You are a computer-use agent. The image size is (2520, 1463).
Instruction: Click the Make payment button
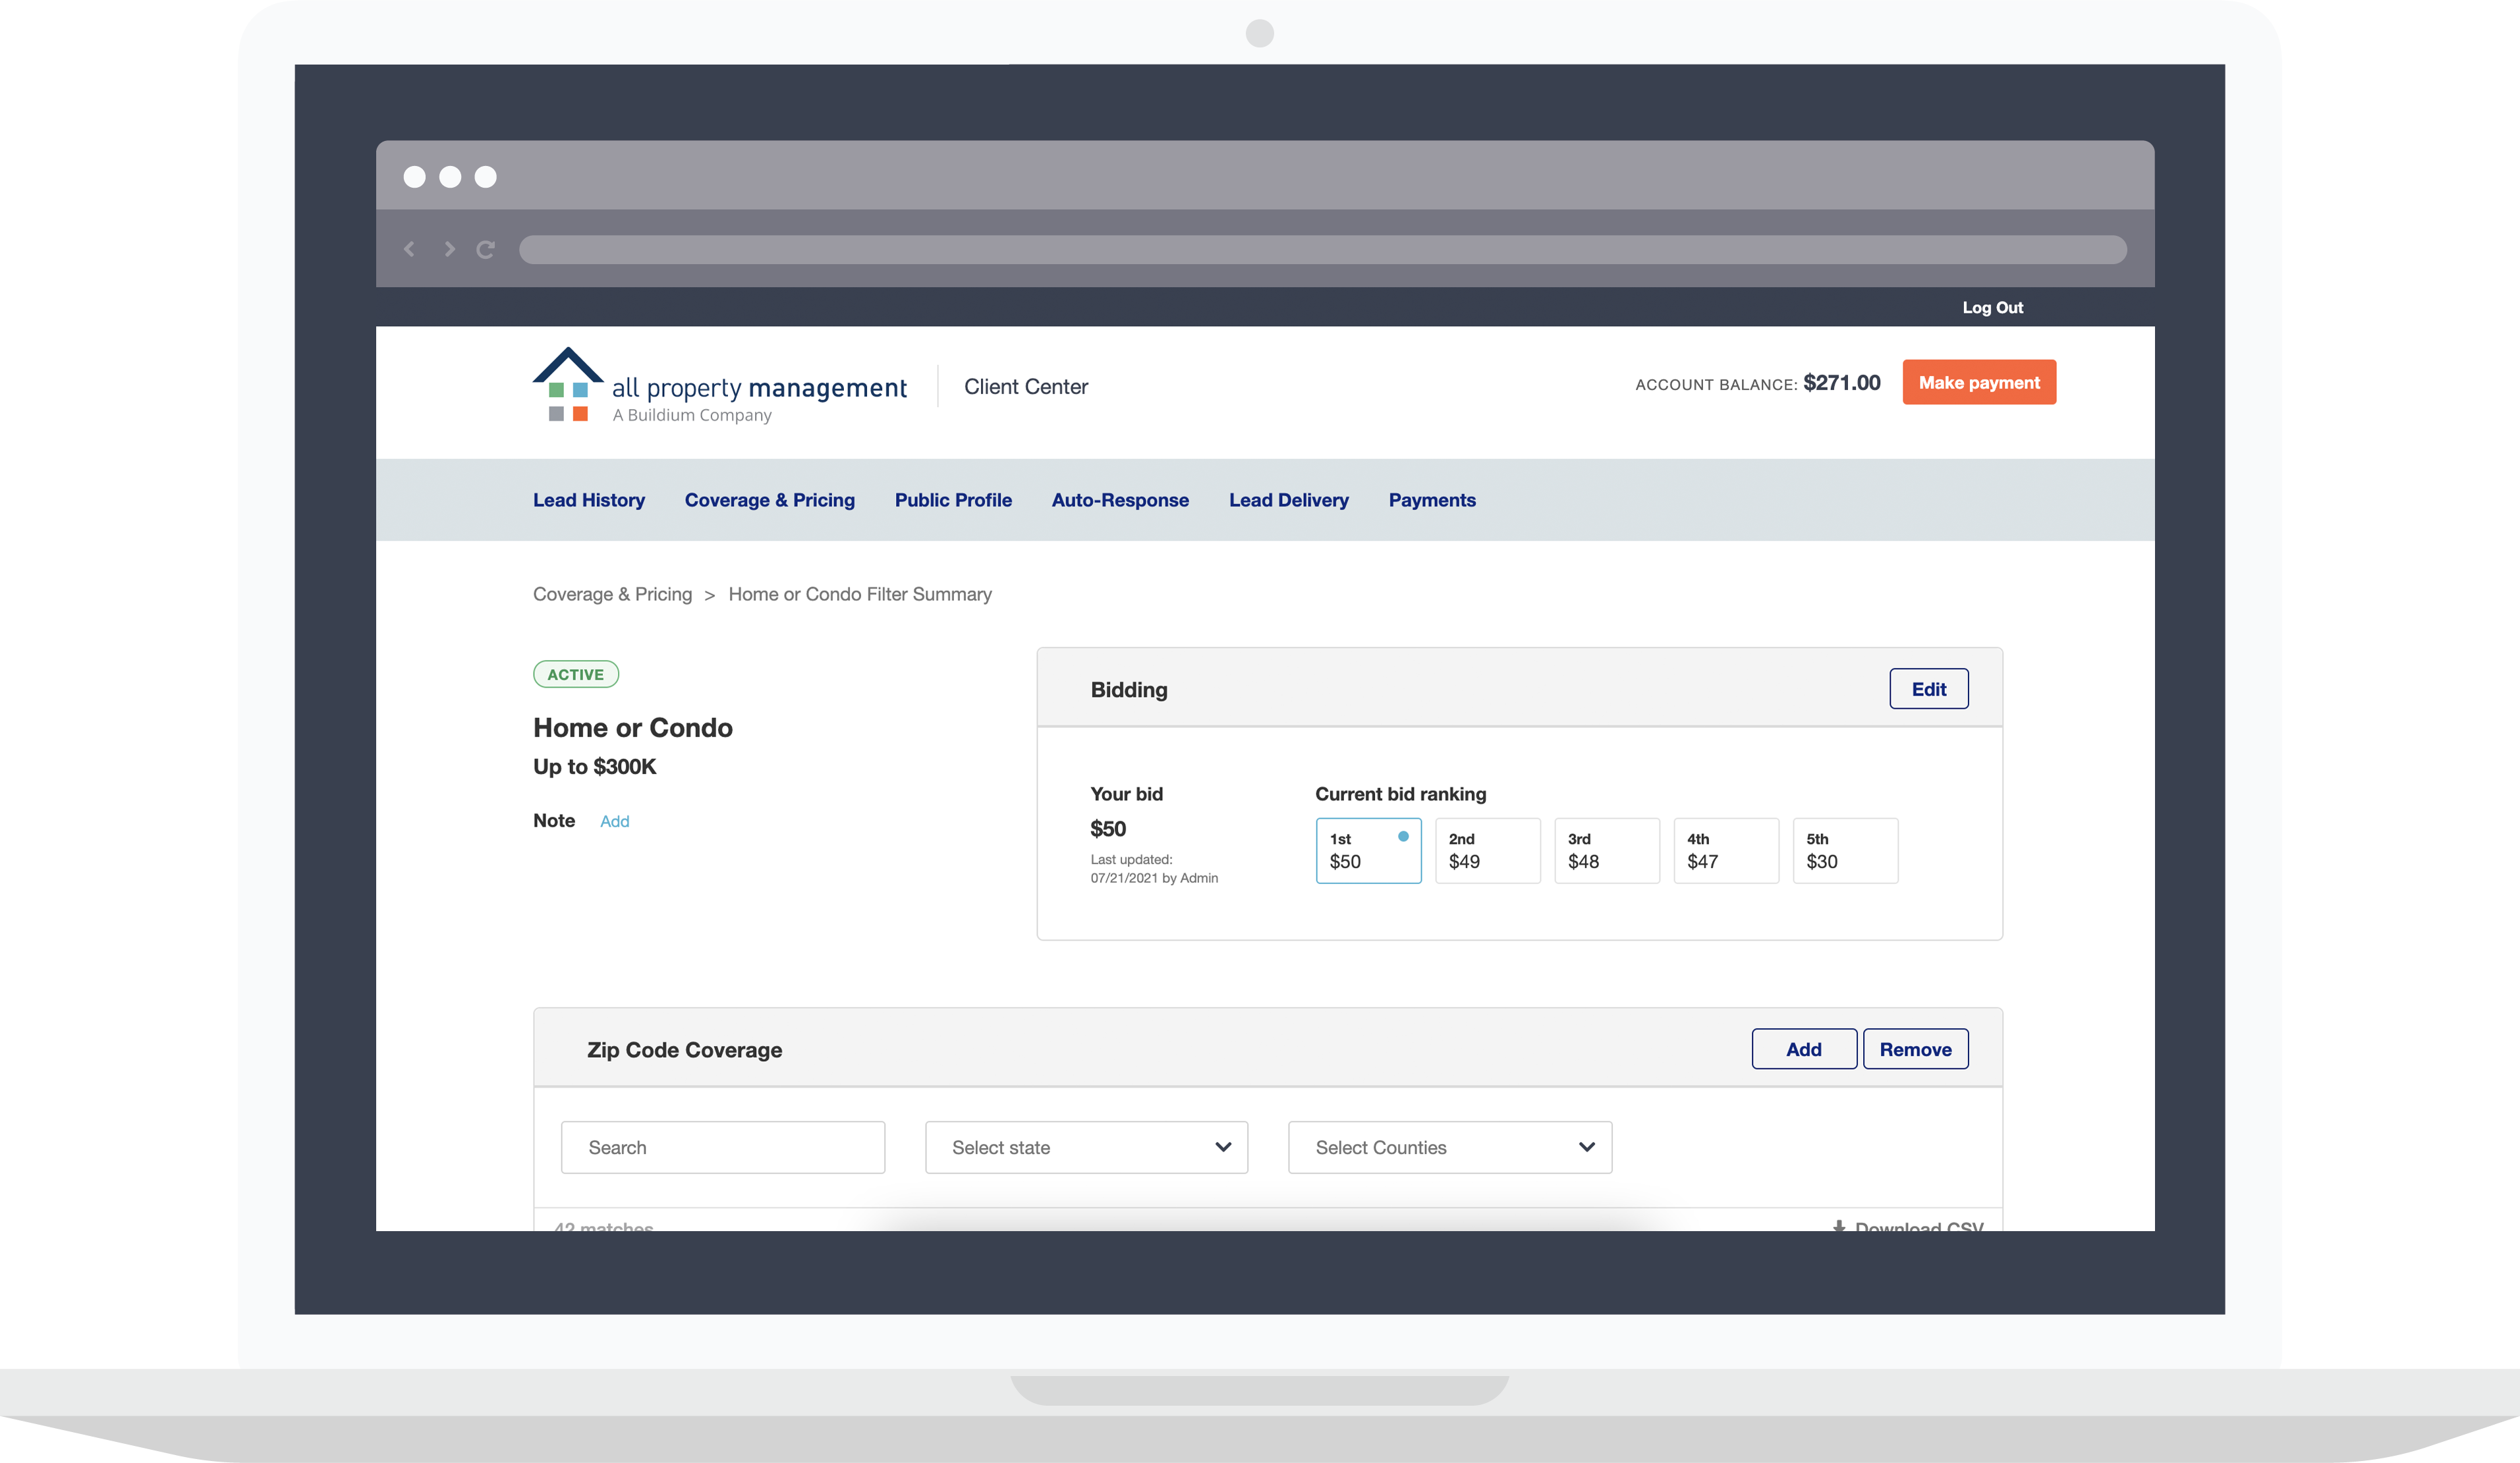pos(1978,382)
